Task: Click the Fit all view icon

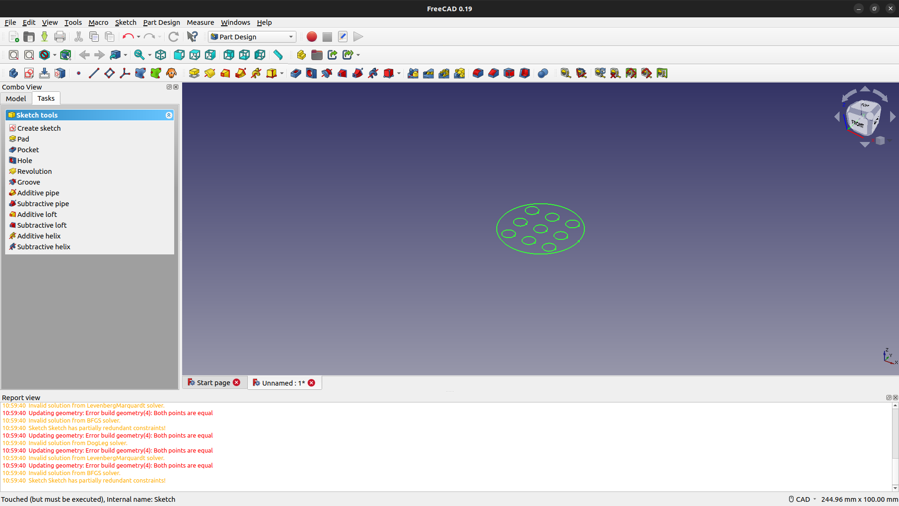Action: [x=14, y=55]
